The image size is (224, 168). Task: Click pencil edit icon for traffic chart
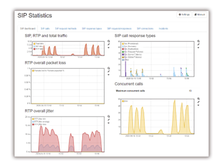(x=108, y=44)
